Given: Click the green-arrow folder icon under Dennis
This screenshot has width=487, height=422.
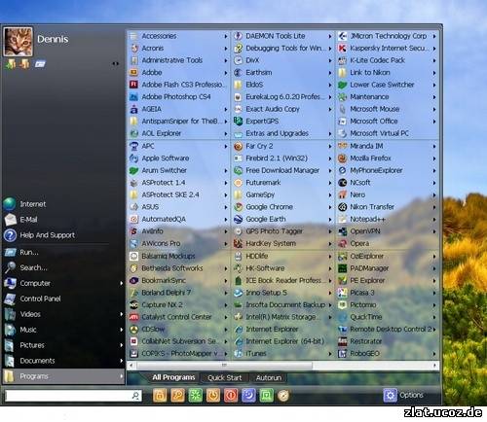Looking at the screenshot, I should [x=11, y=64].
